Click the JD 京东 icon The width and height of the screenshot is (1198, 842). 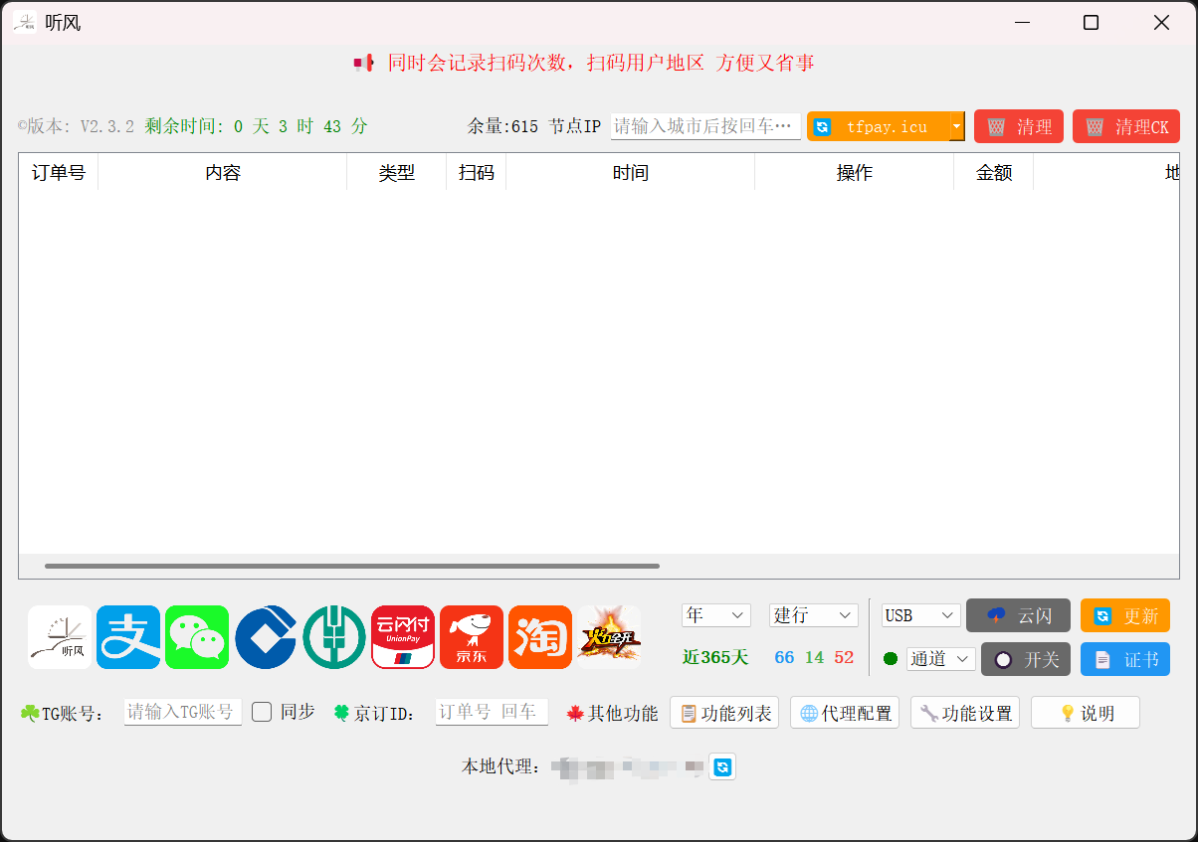tap(472, 637)
